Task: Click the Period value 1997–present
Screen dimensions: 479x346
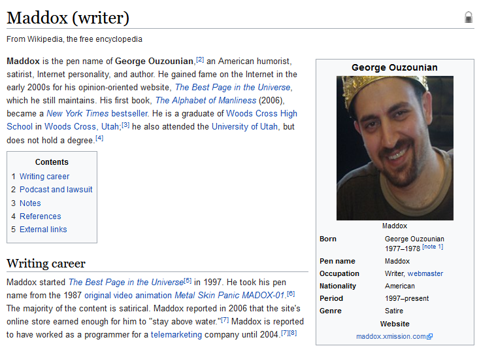Action: [406, 298]
